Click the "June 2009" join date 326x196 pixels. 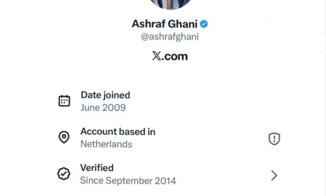click(x=103, y=108)
